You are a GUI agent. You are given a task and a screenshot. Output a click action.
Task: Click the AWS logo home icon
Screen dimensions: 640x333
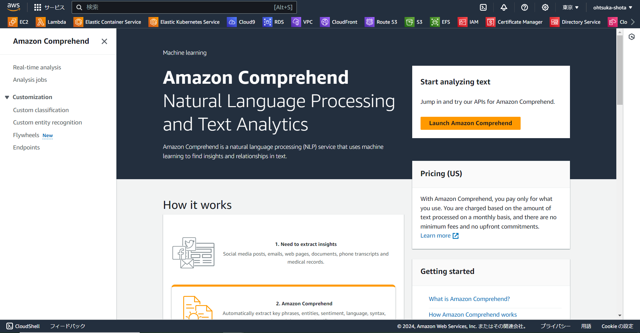(14, 7)
